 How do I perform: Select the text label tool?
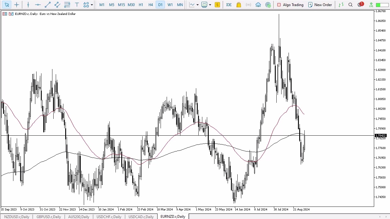[77, 5]
